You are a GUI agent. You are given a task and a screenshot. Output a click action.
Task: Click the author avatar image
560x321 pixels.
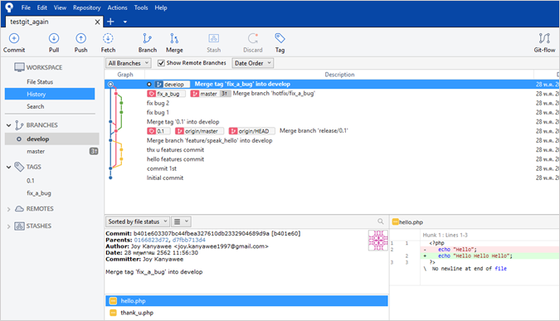(x=378, y=241)
